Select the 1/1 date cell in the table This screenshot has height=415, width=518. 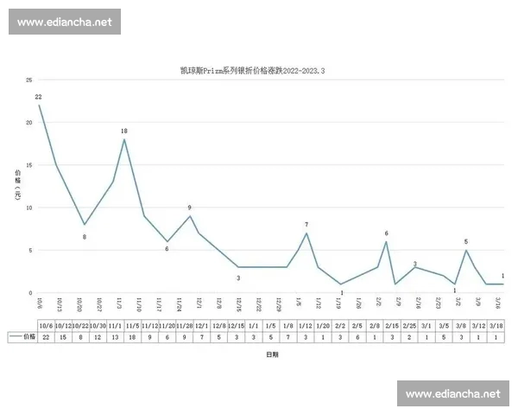click(253, 326)
